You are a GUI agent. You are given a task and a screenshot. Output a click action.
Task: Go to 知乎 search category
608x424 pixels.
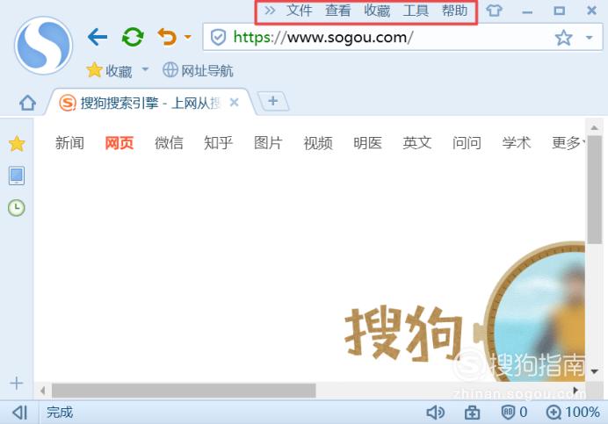[x=218, y=143]
